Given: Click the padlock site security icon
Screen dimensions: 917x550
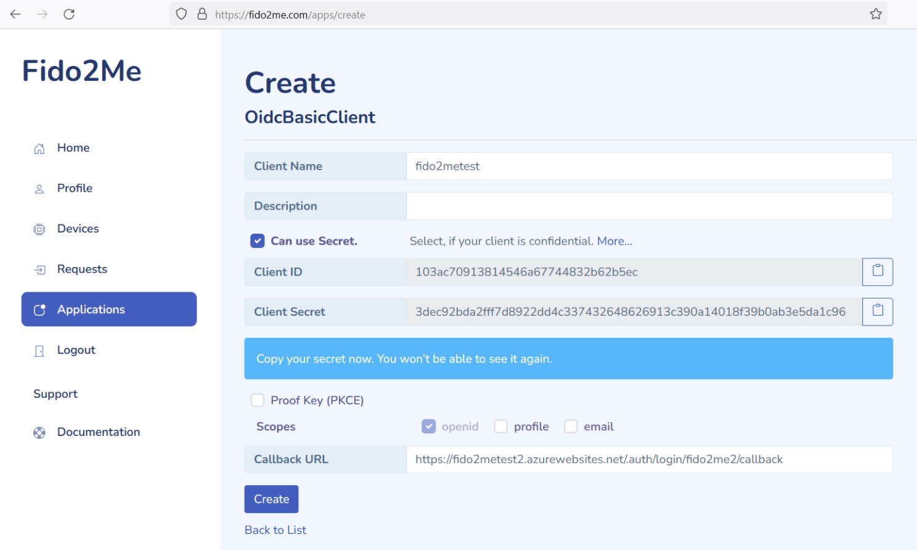Looking at the screenshot, I should tap(202, 14).
